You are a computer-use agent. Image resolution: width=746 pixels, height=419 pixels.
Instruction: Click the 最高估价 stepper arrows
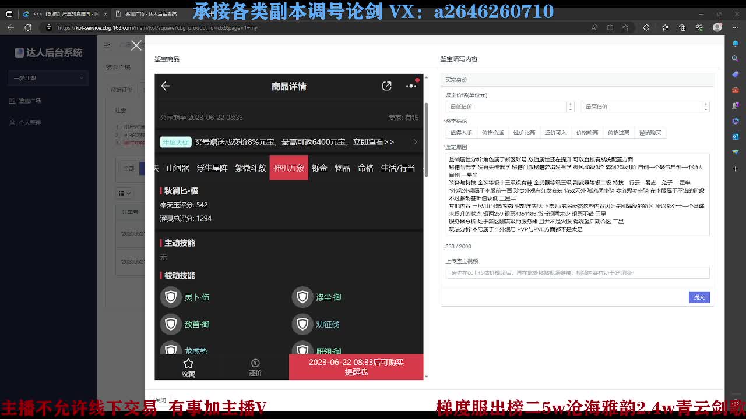(x=705, y=106)
